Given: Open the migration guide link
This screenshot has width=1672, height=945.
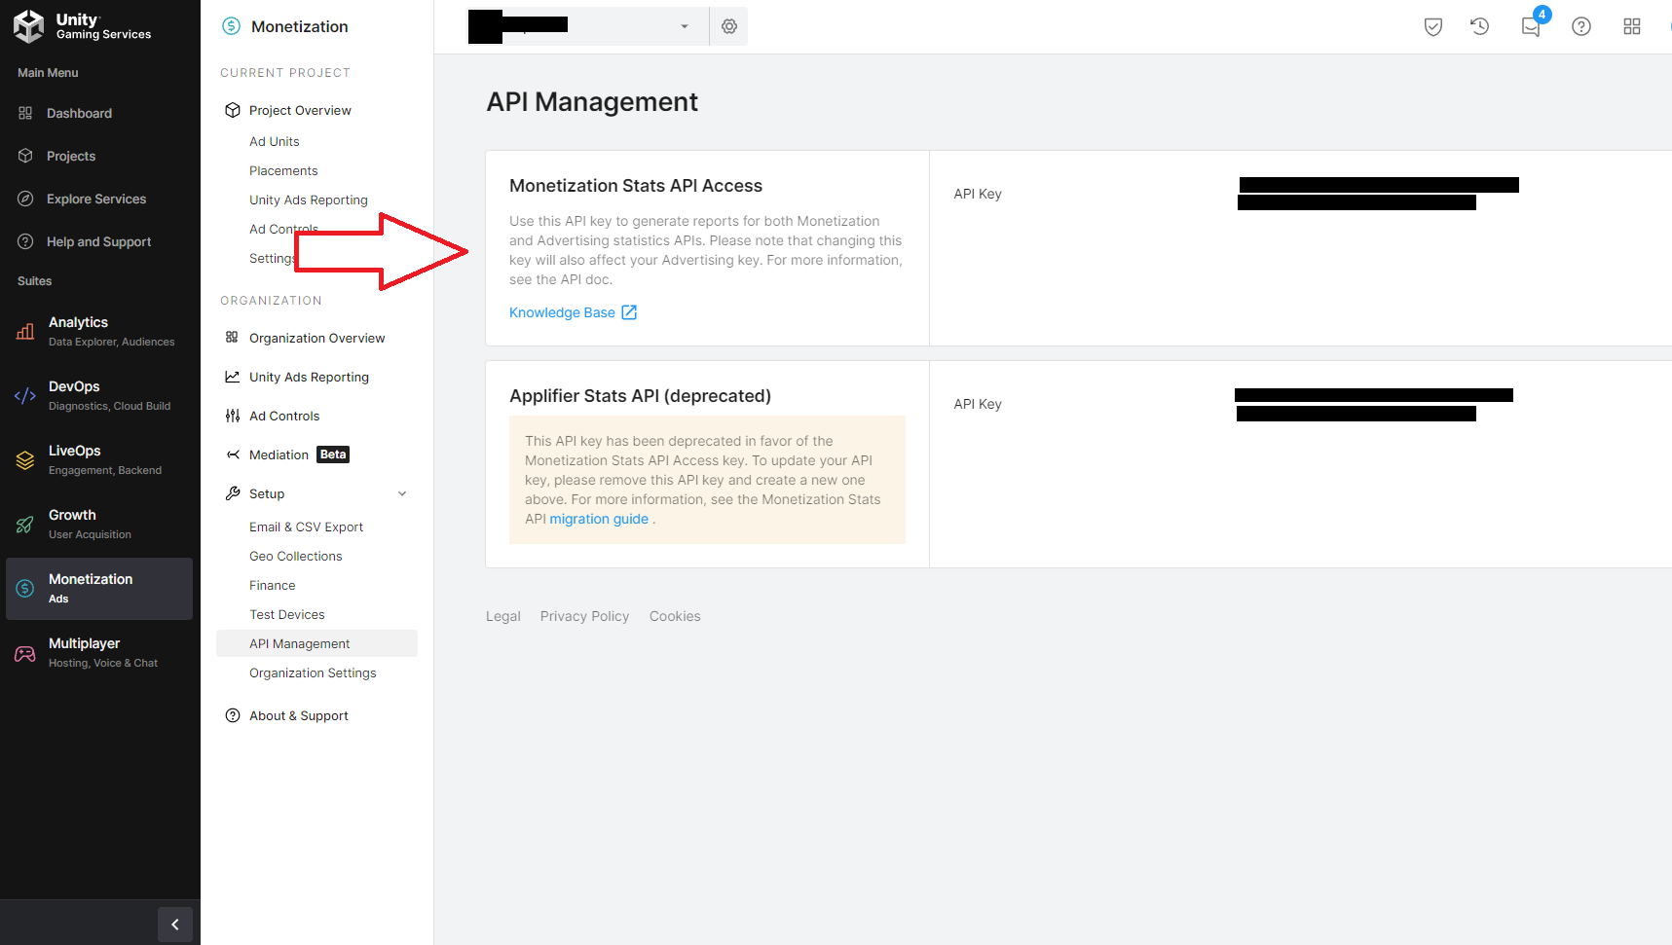Looking at the screenshot, I should click(599, 519).
